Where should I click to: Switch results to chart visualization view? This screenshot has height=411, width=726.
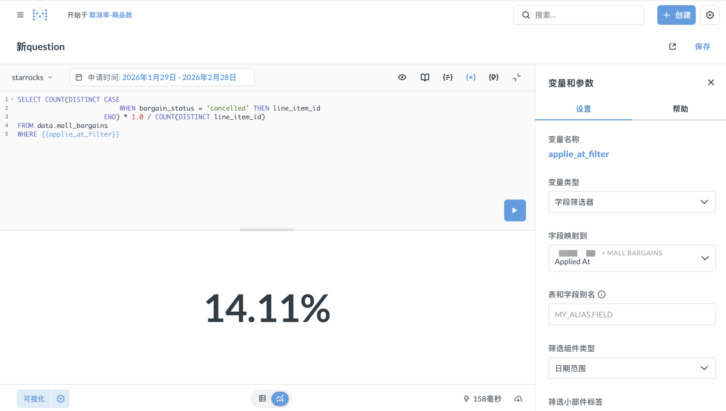(280, 399)
